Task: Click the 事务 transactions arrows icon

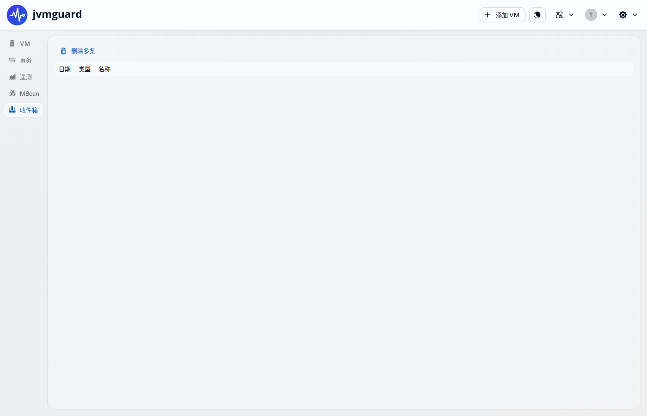Action: 12,60
